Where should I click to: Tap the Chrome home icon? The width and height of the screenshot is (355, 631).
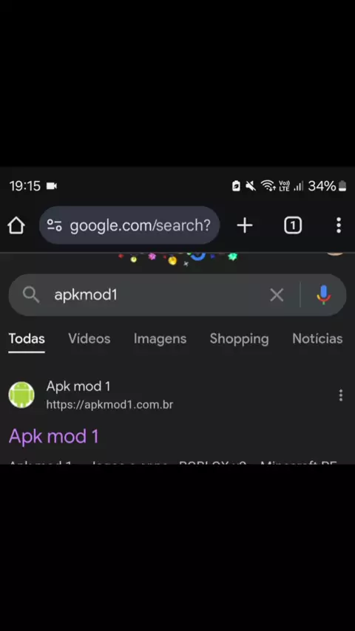[16, 225]
